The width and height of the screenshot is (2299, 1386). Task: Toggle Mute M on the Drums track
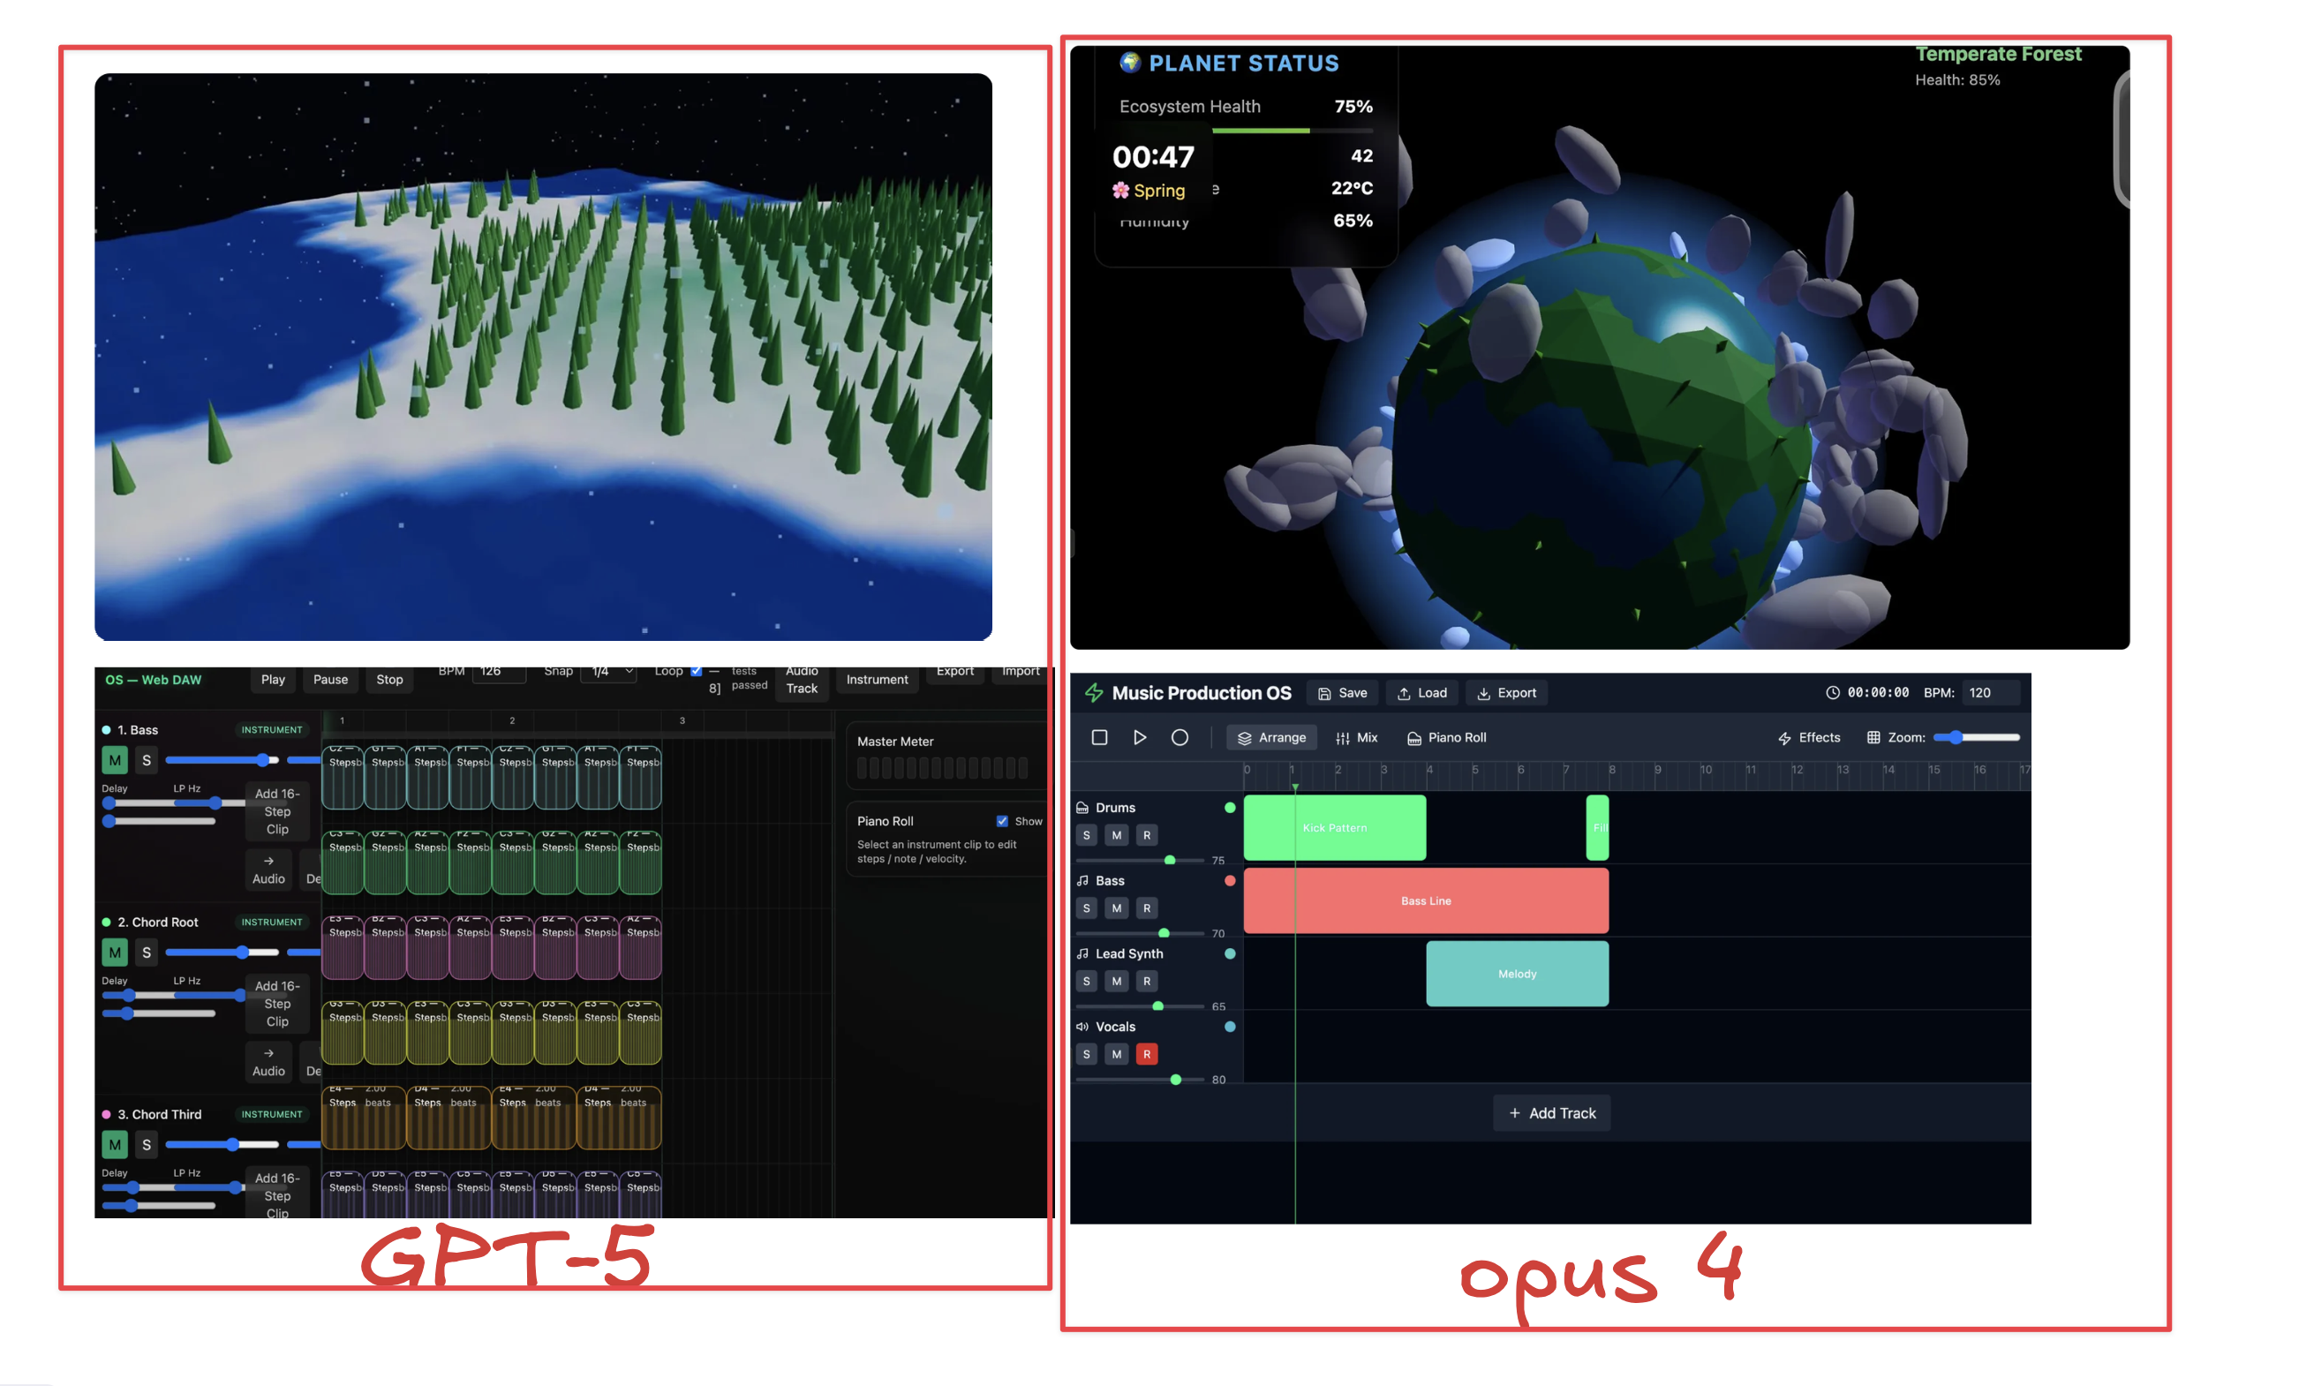[x=1117, y=836]
